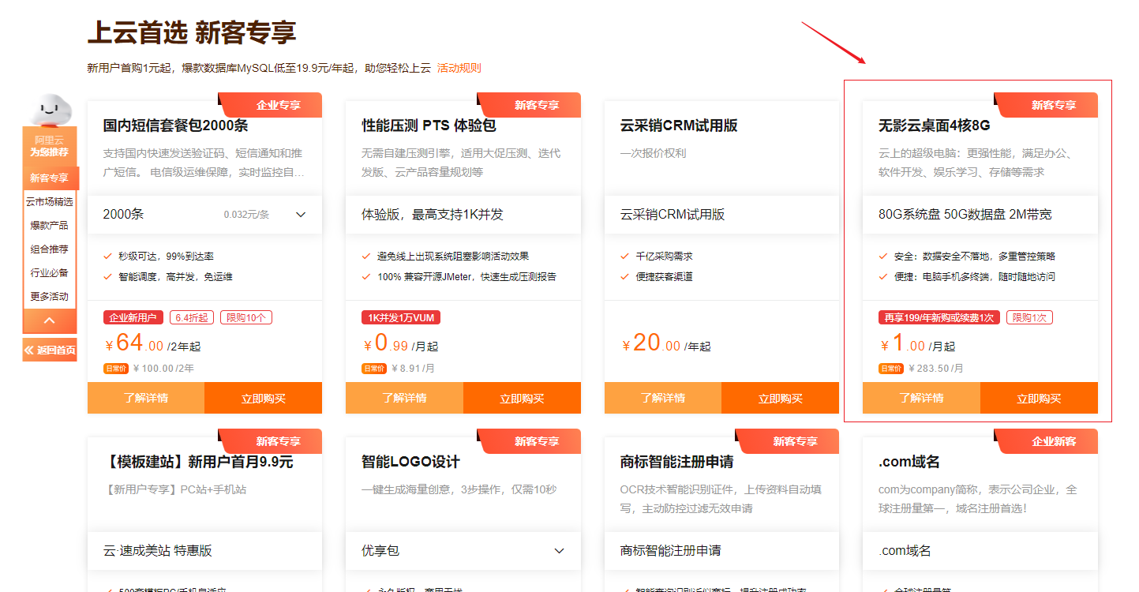
Task: Click the 日常价 tag under ¥64.00 price
Action: 116,369
